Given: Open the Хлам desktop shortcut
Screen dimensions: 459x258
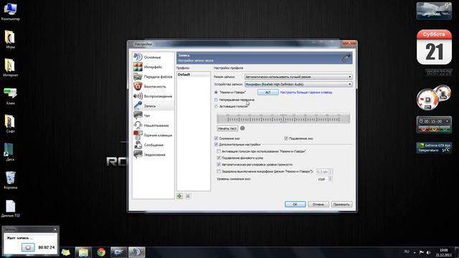Looking at the screenshot, I should (x=10, y=96).
